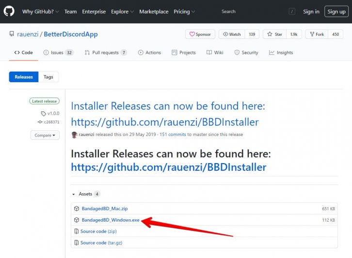
Task: Click the repository book icon
Action: 12,34
